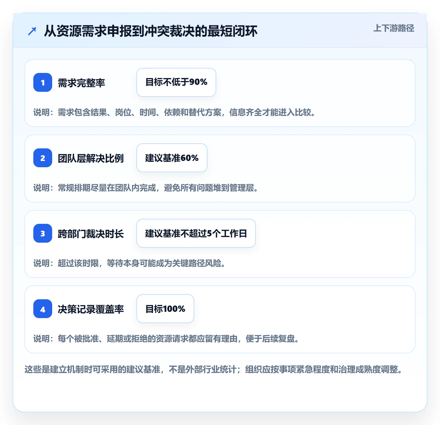The width and height of the screenshot is (440, 425).
Task: Click the description starting 说明：常规排期尽量
Action: pos(146,188)
